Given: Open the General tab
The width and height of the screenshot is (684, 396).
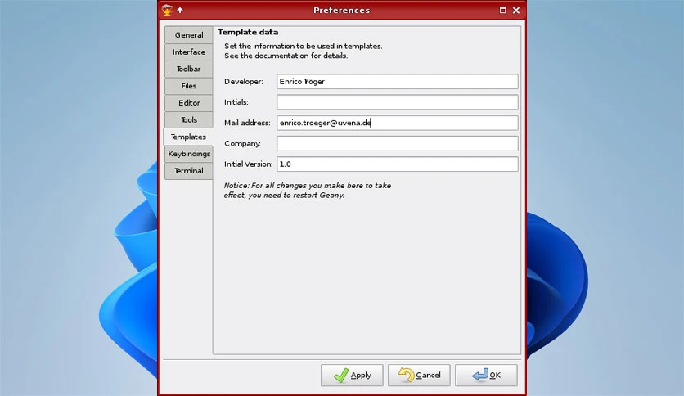Looking at the screenshot, I should click(189, 35).
